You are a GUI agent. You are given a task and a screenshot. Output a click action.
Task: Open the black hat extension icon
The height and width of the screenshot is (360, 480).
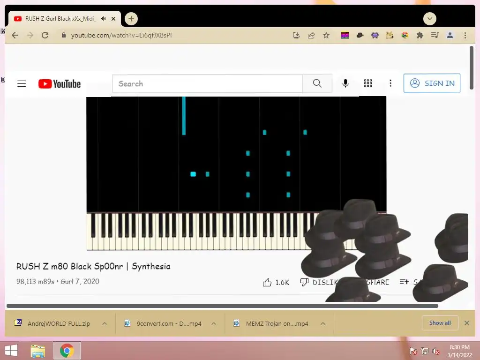[360, 35]
